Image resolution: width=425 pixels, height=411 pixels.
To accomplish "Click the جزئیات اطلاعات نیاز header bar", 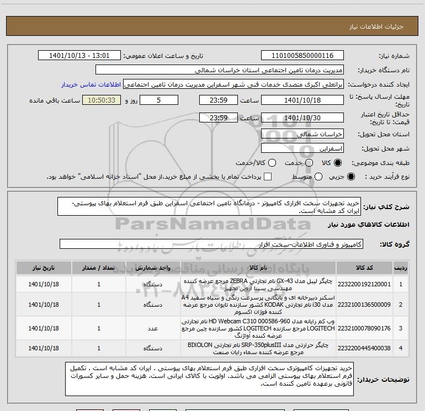I will (x=212, y=26).
